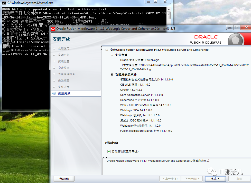Click the 安装已成功完成 status message

(x=158, y=161)
